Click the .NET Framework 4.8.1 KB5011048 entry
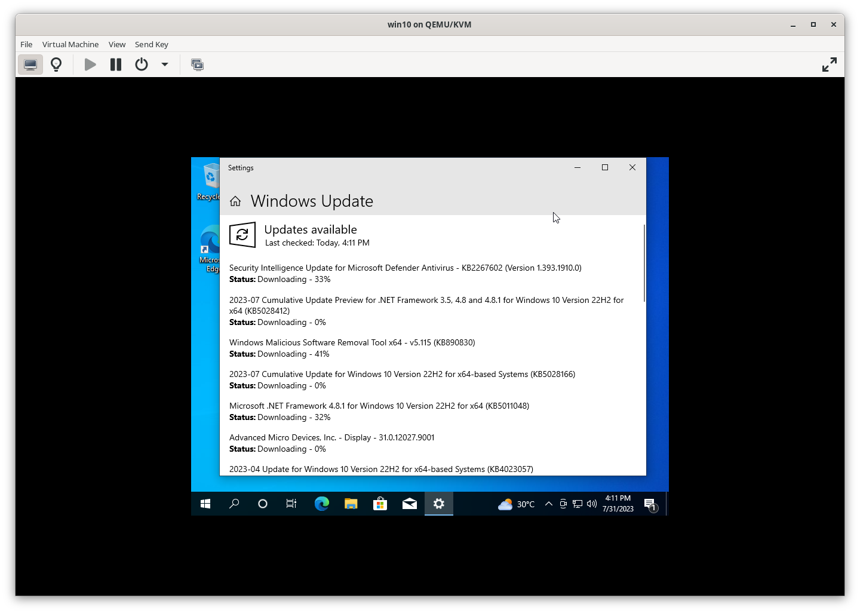 tap(379, 406)
